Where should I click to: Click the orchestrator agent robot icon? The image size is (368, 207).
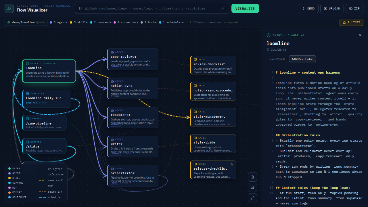112,168
